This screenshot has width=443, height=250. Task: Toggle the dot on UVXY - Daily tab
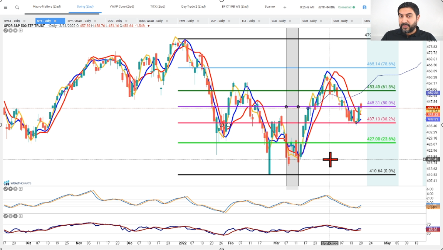24,21
